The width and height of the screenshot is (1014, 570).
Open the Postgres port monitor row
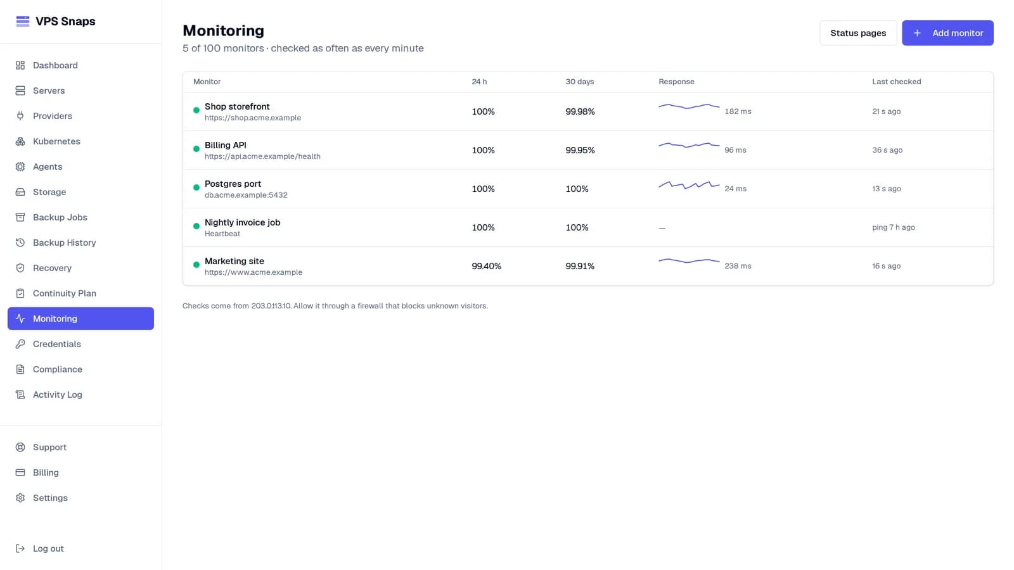(x=587, y=189)
